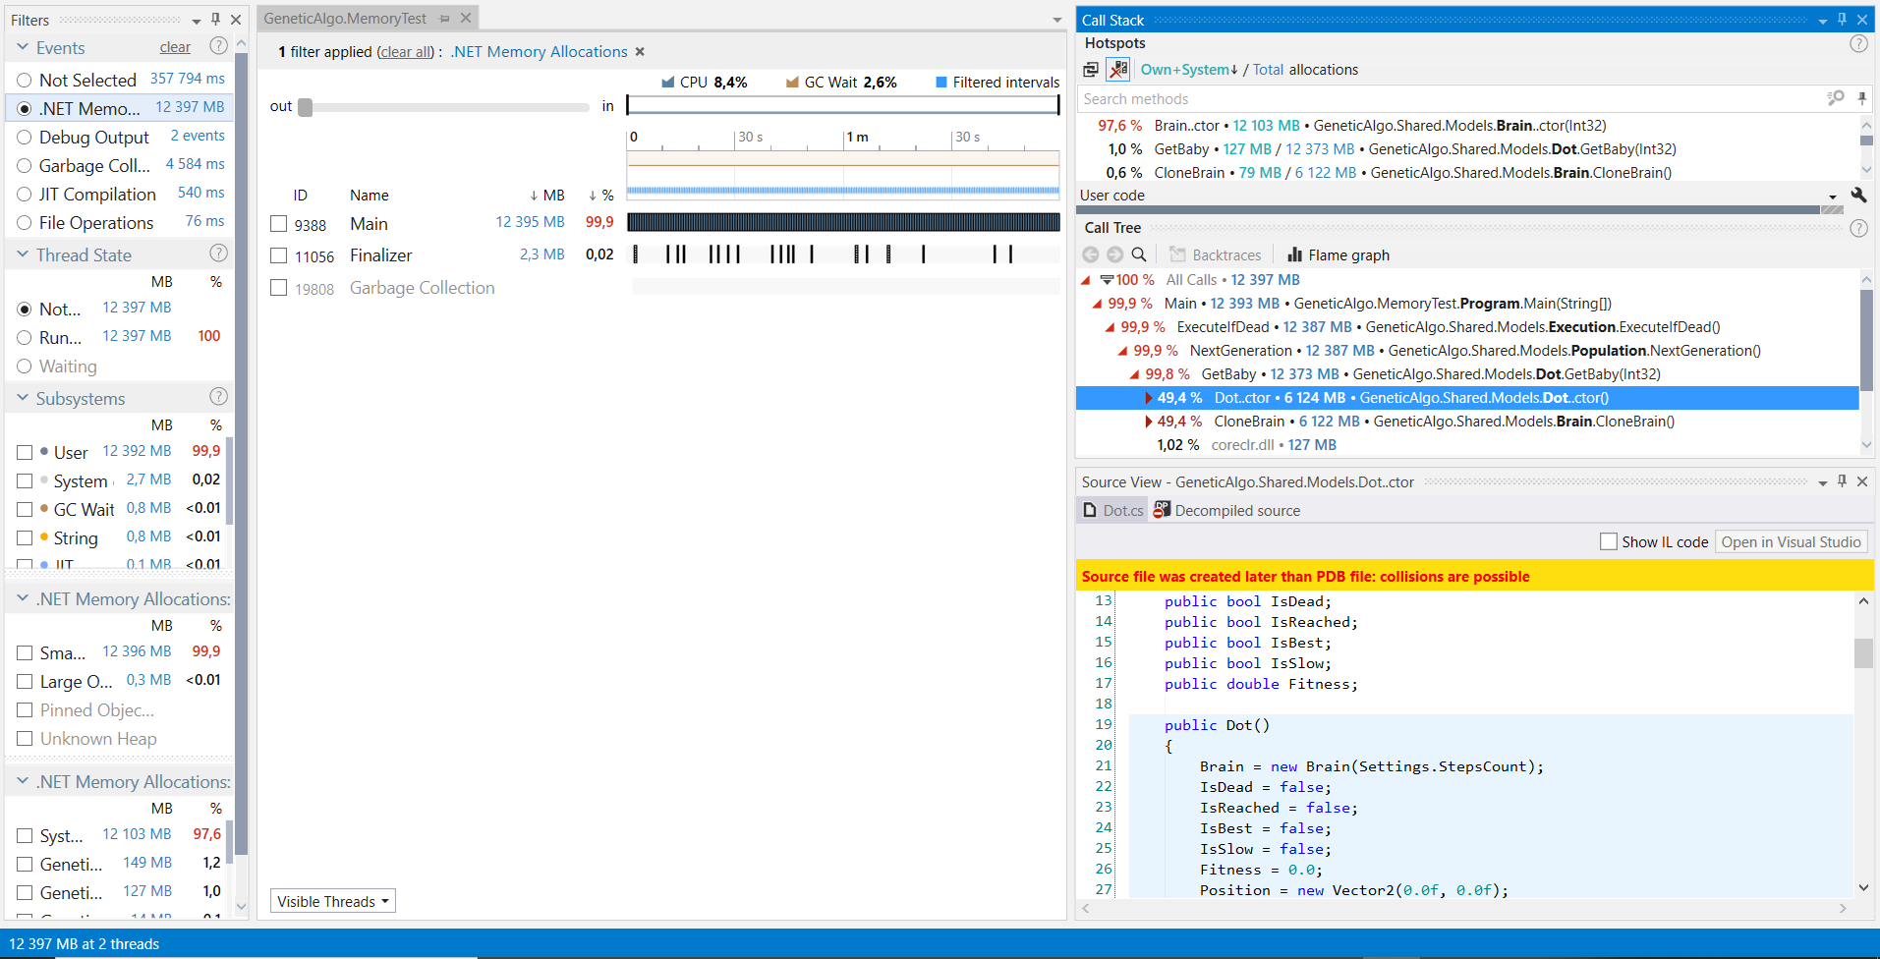This screenshot has width=1880, height=959.
Task: Check the Finalizer thread 11056 checkbox
Action: pyautogui.click(x=279, y=255)
